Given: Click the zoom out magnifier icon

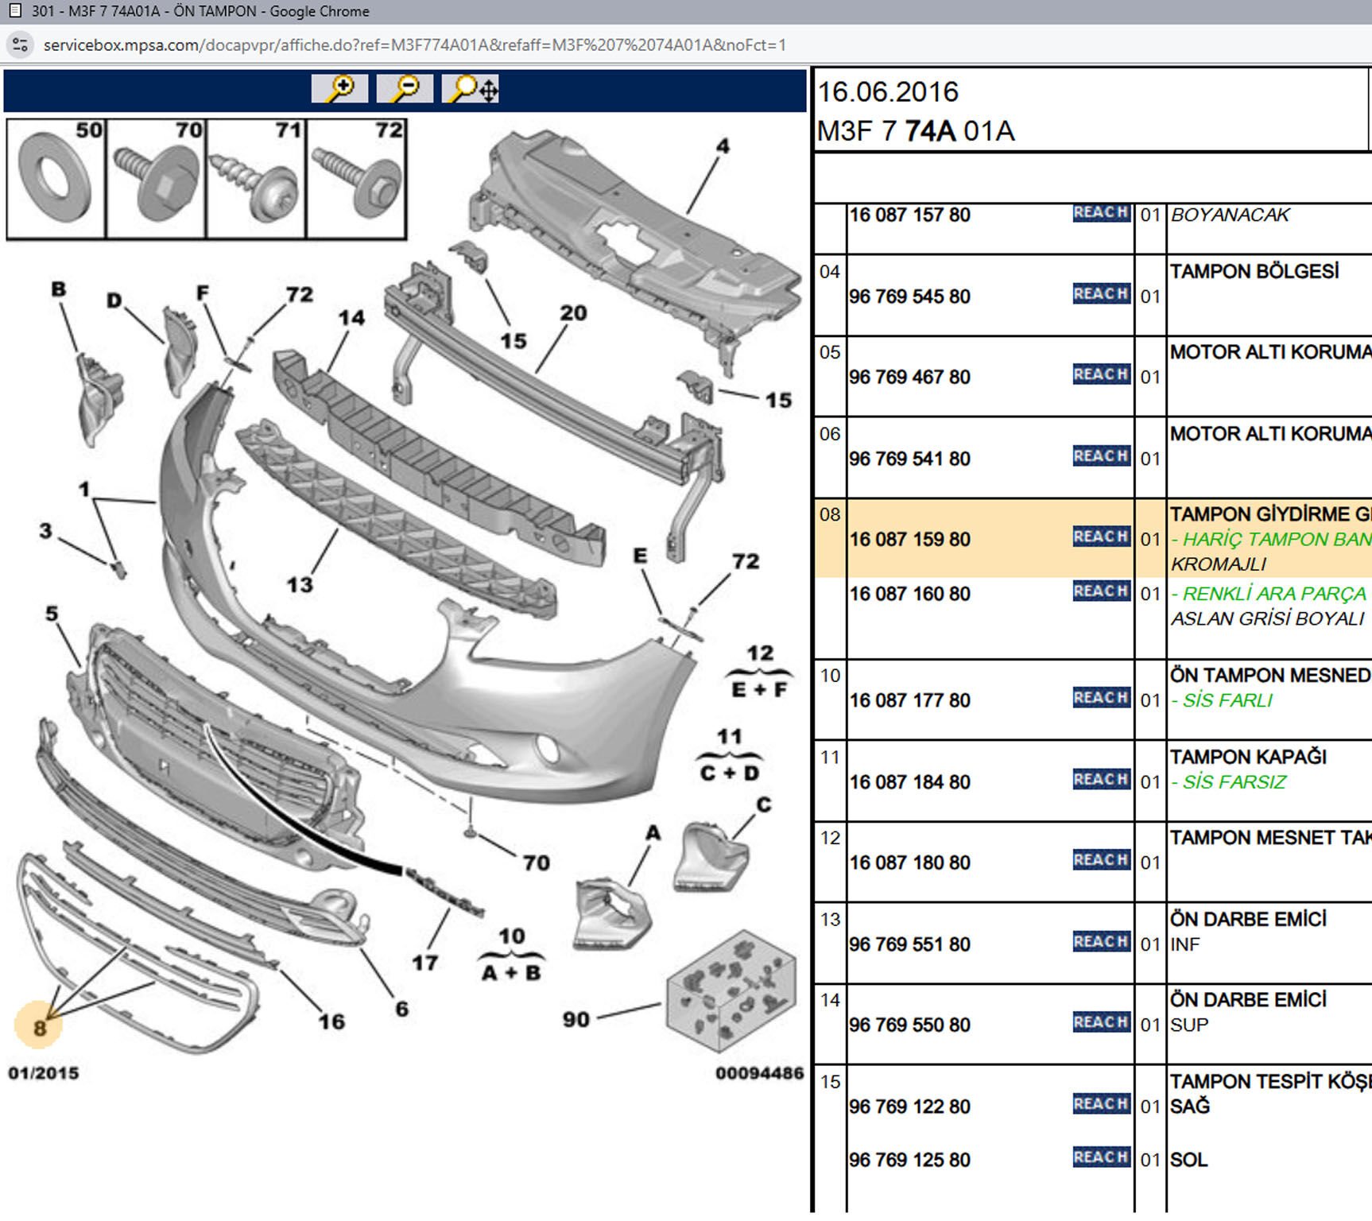Looking at the screenshot, I should tap(405, 88).
